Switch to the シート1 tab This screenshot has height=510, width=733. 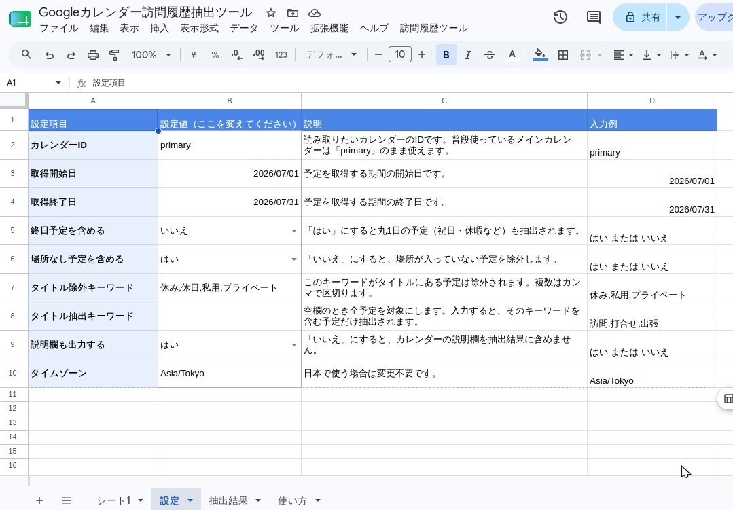(x=114, y=500)
